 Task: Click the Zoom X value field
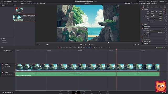pos(152,11)
